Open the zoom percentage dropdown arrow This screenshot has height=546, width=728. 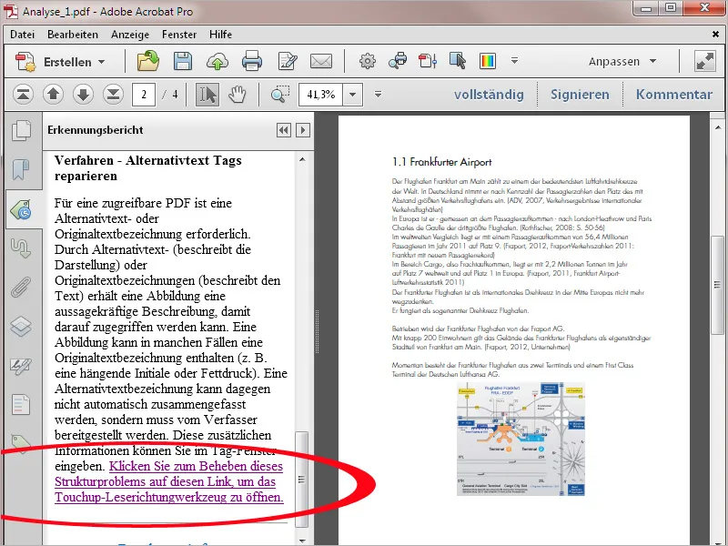point(353,95)
